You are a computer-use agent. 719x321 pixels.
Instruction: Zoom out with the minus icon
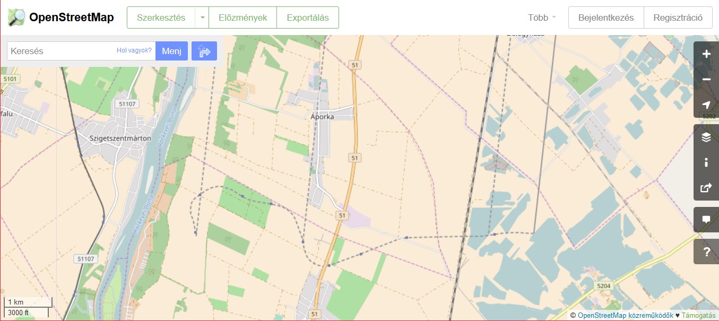[x=706, y=80]
